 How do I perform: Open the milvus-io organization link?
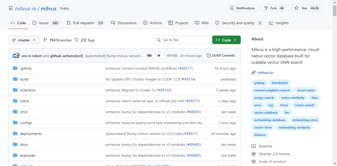[x=26, y=8]
